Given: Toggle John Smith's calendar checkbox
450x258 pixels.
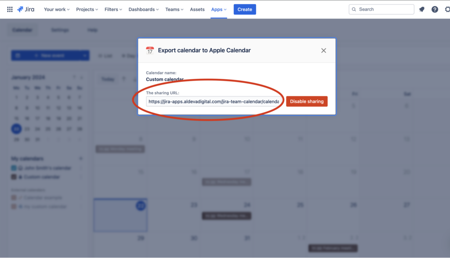Looking at the screenshot, I should [x=14, y=168].
